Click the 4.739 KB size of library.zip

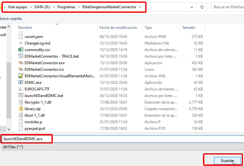click(x=195, y=109)
